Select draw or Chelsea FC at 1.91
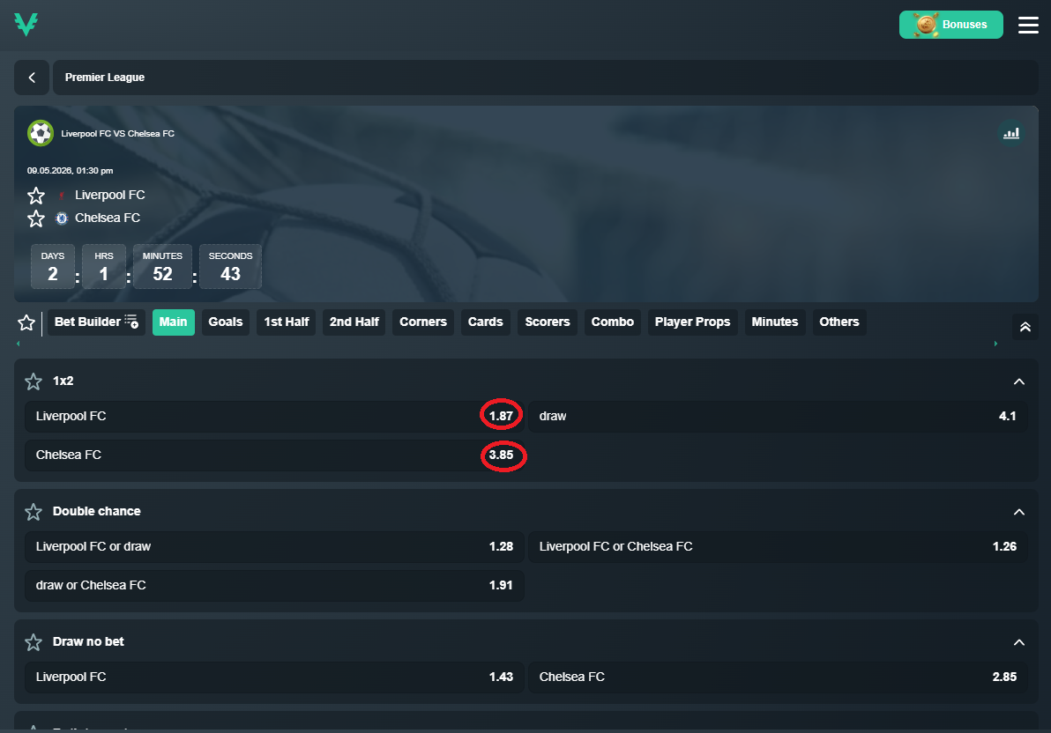 pos(274,586)
